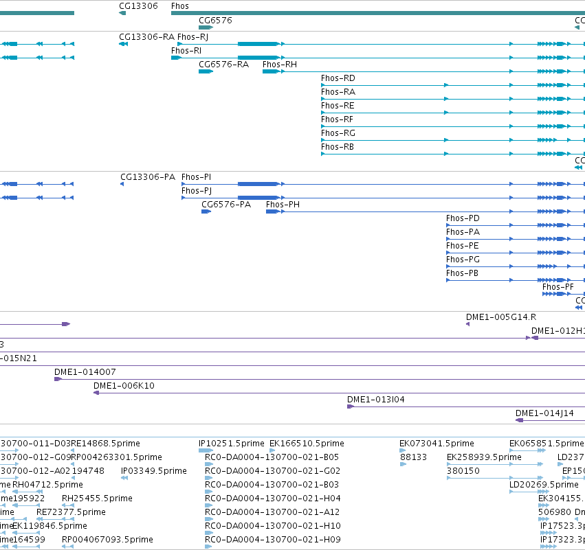Select transcript label CG13306-RA
This screenshot has width=585, height=550.
point(146,37)
